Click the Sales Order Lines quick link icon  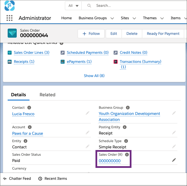(x=10, y=53)
